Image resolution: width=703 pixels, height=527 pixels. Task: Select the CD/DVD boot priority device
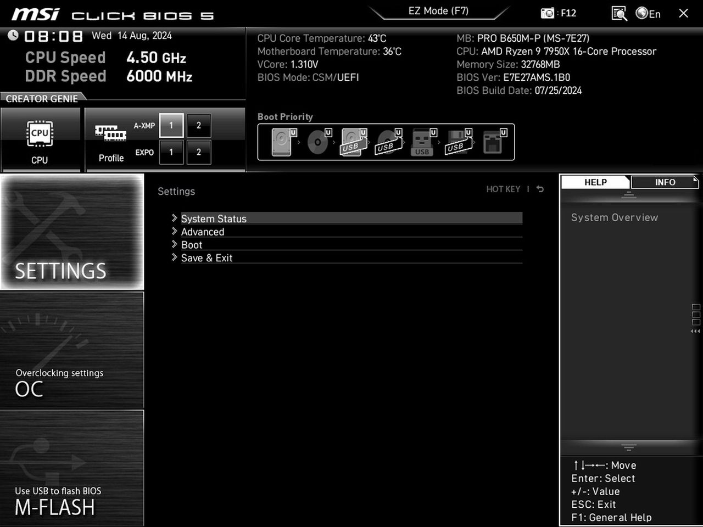319,142
